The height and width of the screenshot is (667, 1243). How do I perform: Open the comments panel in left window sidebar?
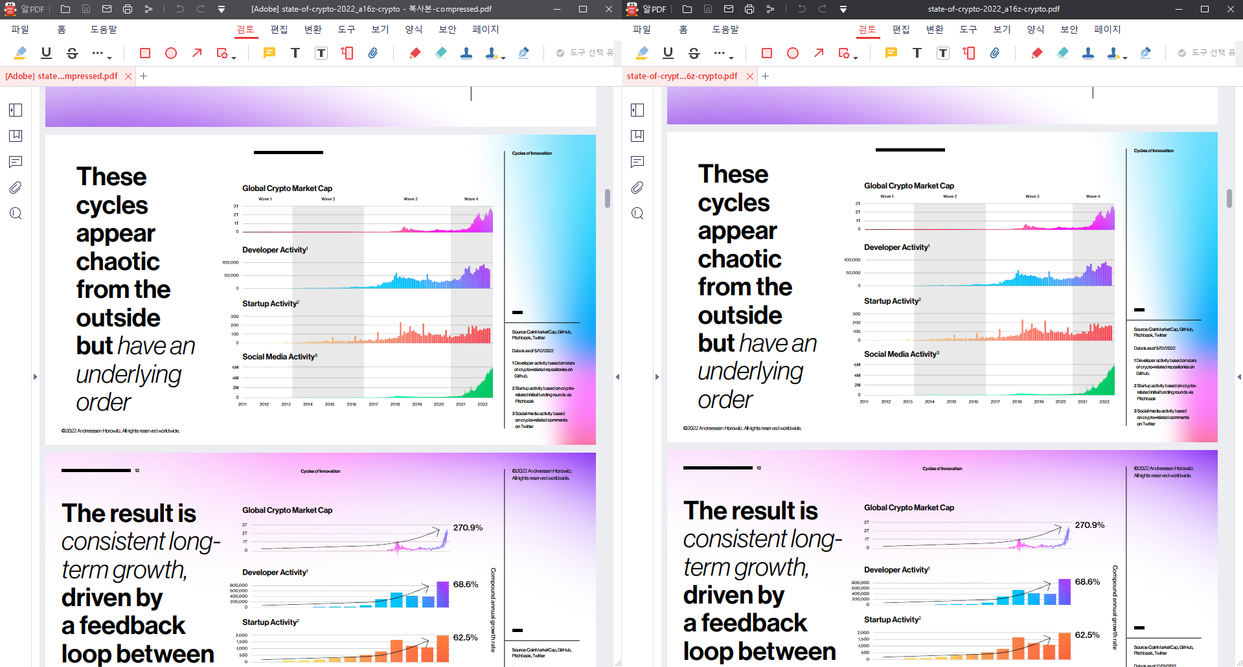(x=16, y=162)
